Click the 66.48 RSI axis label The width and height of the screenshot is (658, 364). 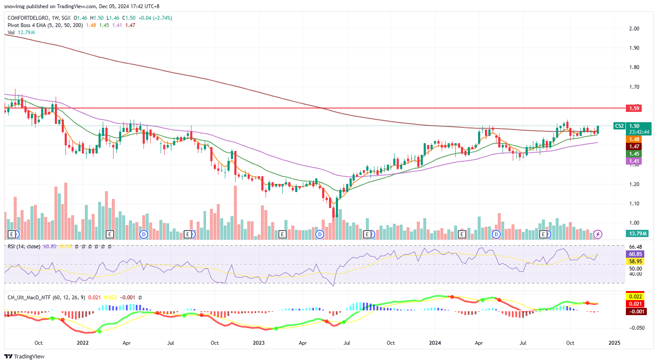[636, 247]
